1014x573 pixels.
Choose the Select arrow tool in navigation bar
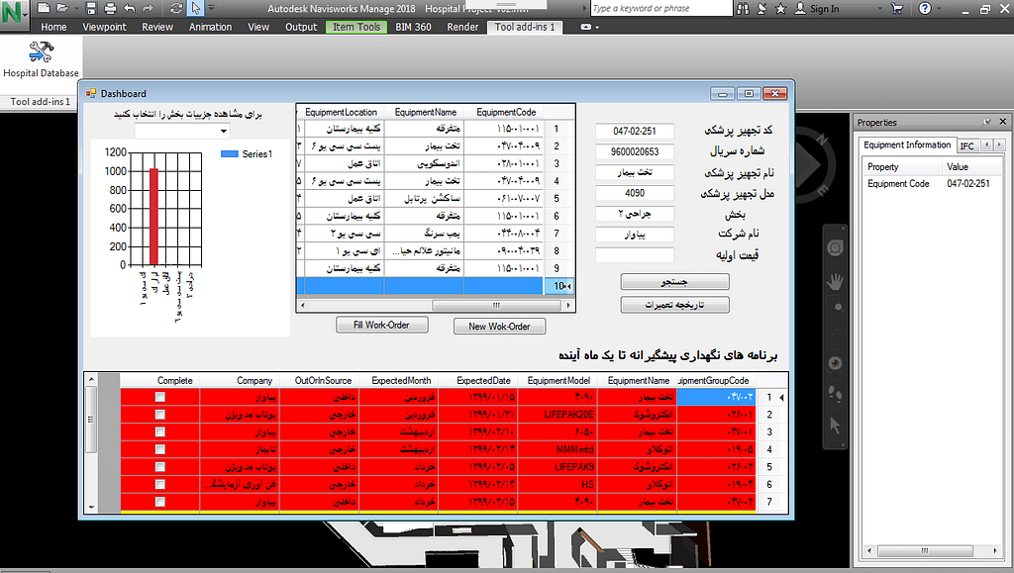835,425
